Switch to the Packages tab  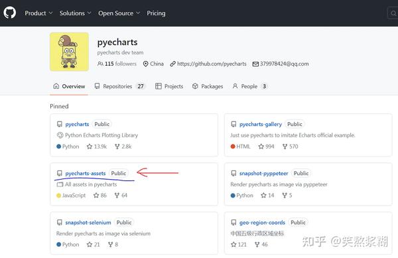coord(208,86)
